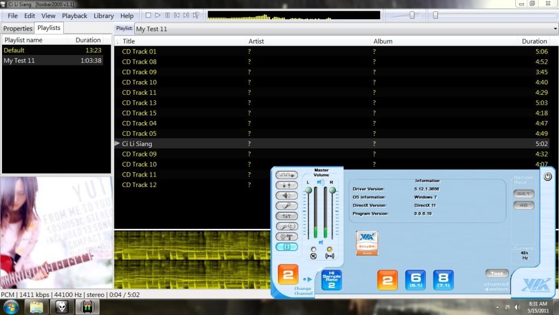This screenshot has height=315, width=559.
Task: Open the wrench and hammer tools page
Action: click(x=286, y=237)
